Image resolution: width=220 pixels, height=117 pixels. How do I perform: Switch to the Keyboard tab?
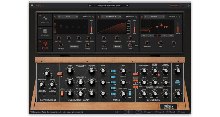click(x=45, y=33)
